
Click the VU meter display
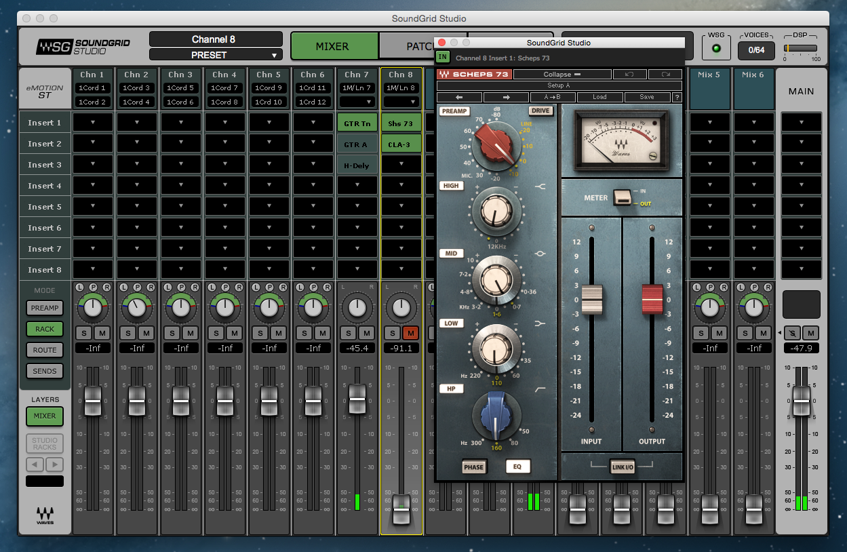(621, 140)
